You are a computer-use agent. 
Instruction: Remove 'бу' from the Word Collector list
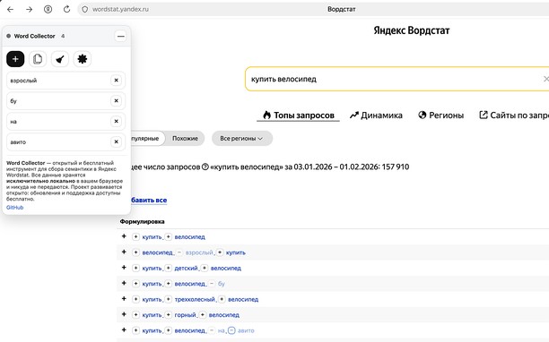tap(117, 101)
